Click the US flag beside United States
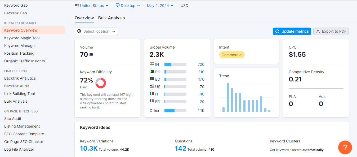Viewport: 357px width, 157px height. 76,5
